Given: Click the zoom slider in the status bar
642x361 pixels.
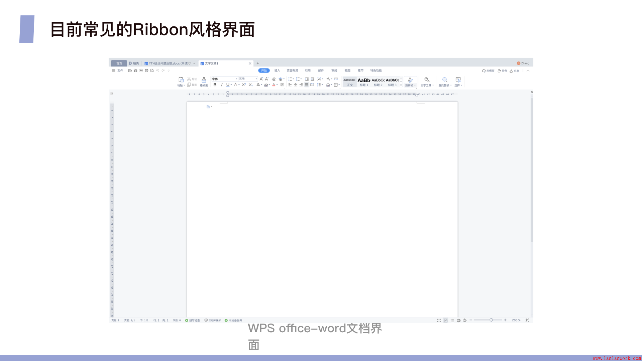Looking at the screenshot, I should [x=491, y=320].
